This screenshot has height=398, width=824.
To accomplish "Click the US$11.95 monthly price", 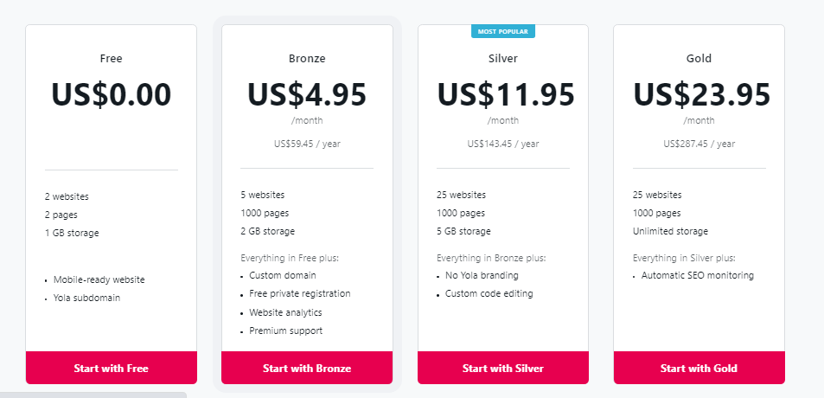I will (503, 94).
